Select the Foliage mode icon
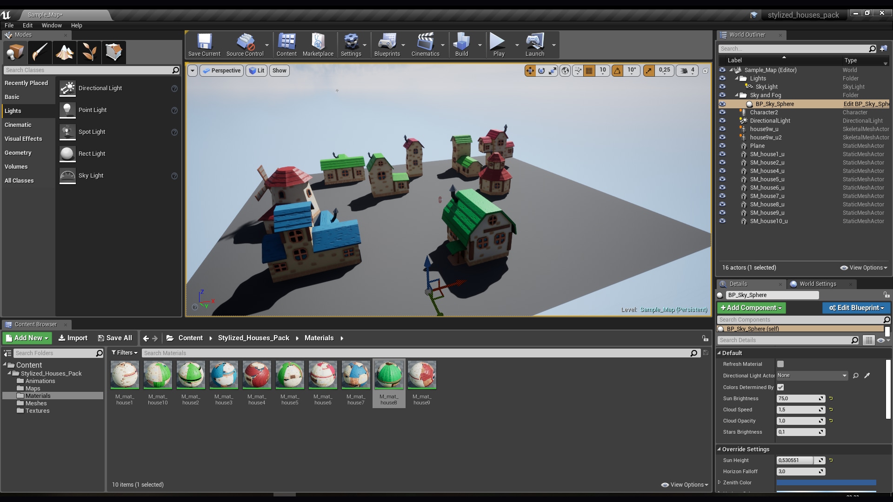 89,52
